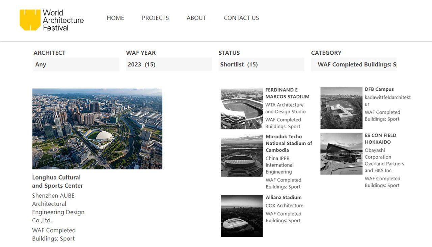
Task: Click category text under Morodok Techo National Stadium
Action: (x=283, y=183)
